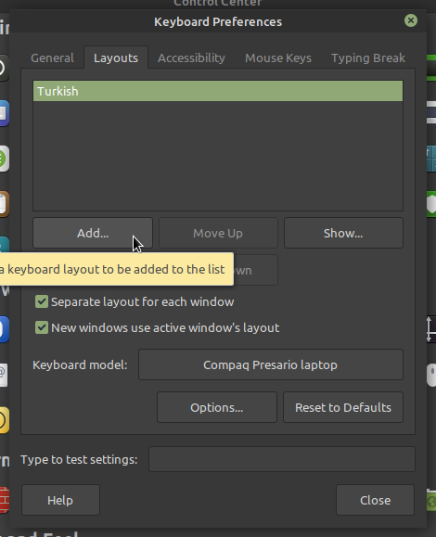Go to the Typing Break tab

(x=368, y=58)
